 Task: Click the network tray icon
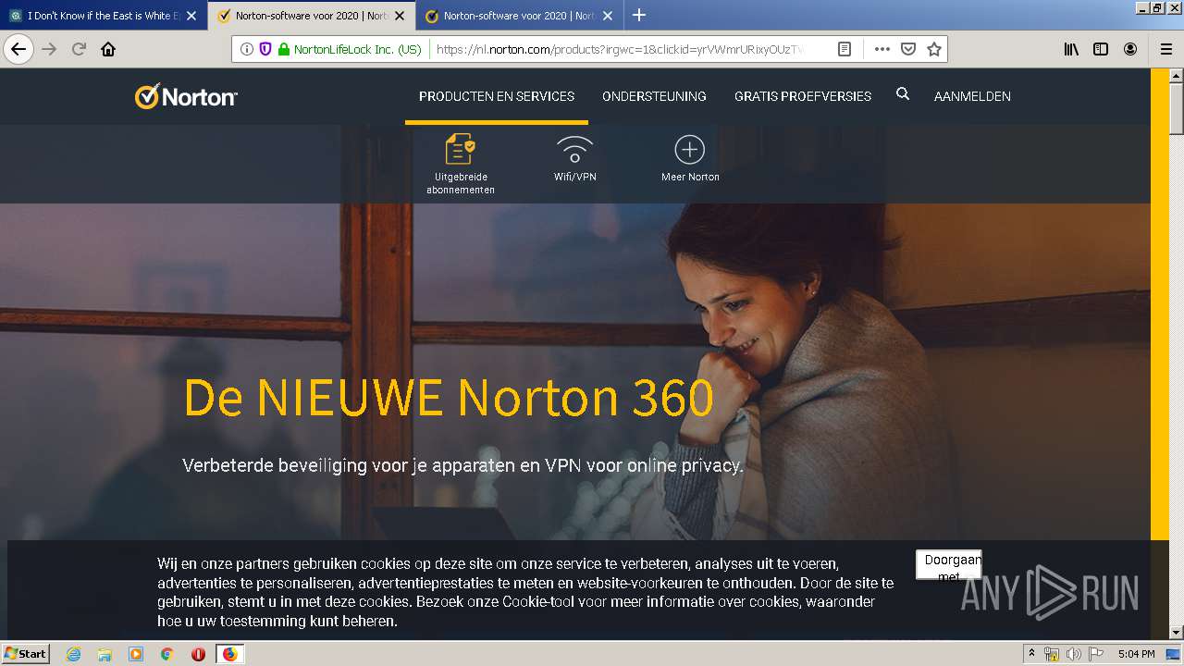click(1052, 654)
